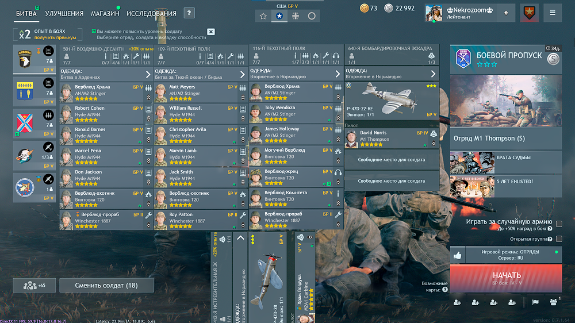Click 'Сменить солдат (18)' button

106,285
